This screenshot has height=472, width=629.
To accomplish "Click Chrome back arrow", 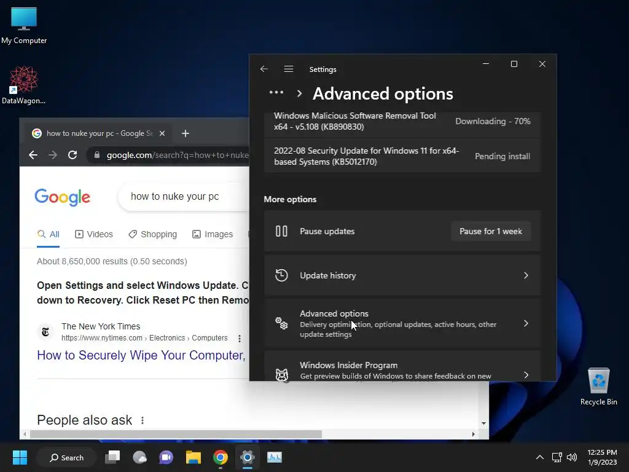I will [33, 155].
